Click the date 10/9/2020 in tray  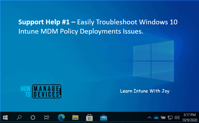(190, 120)
